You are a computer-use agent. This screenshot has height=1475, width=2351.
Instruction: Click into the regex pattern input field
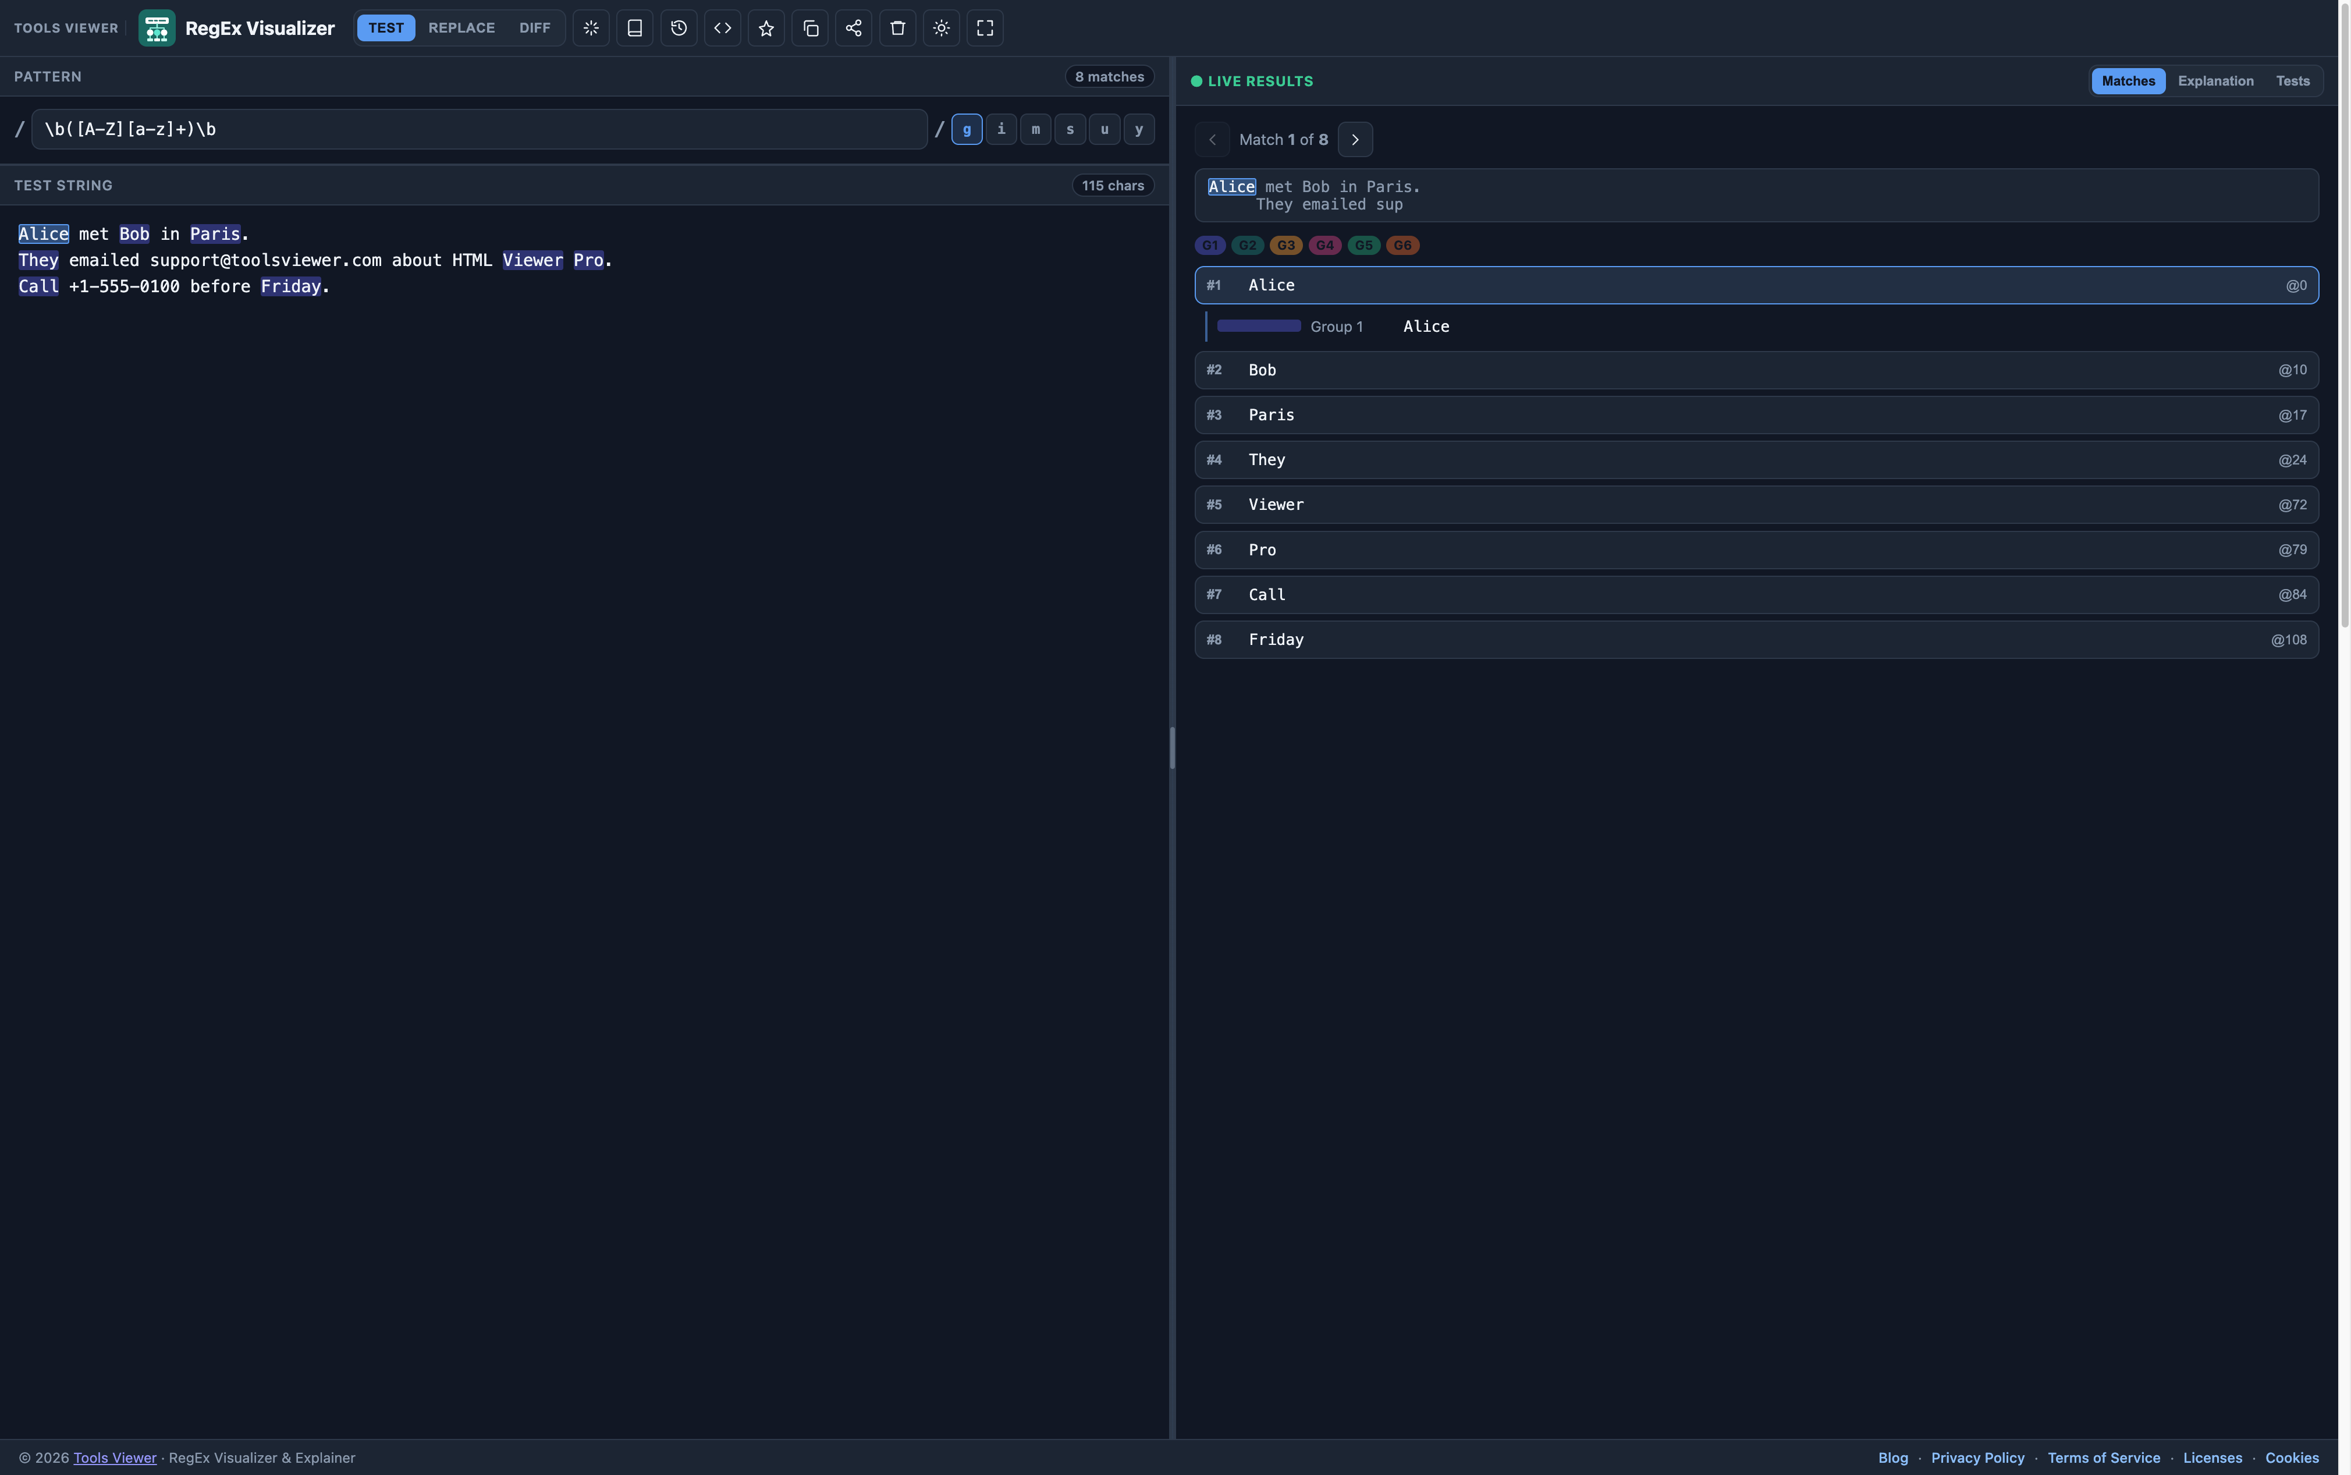(480, 130)
